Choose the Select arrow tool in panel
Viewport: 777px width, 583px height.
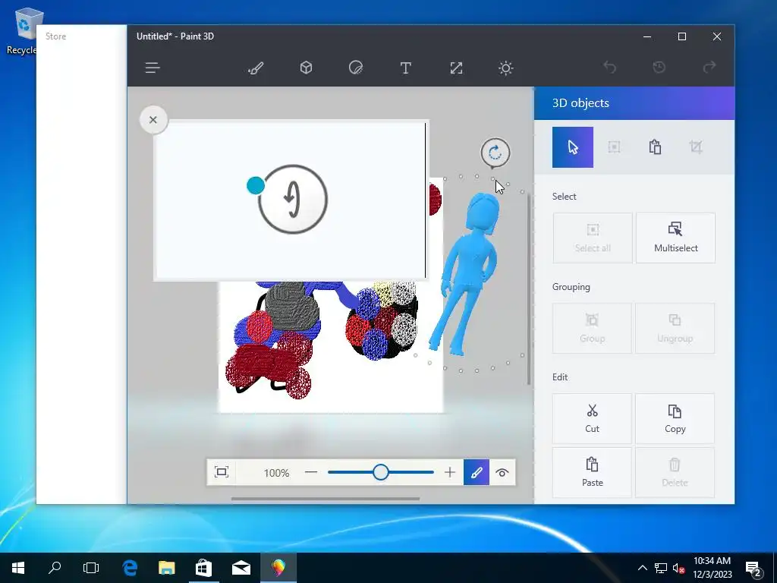573,147
